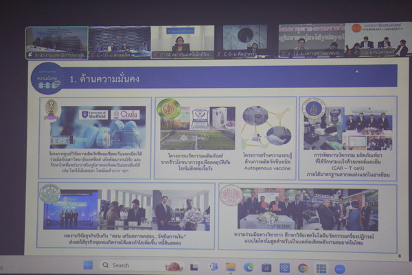Click the Chulalongkorn crest on the vaccine card

tap(51, 110)
